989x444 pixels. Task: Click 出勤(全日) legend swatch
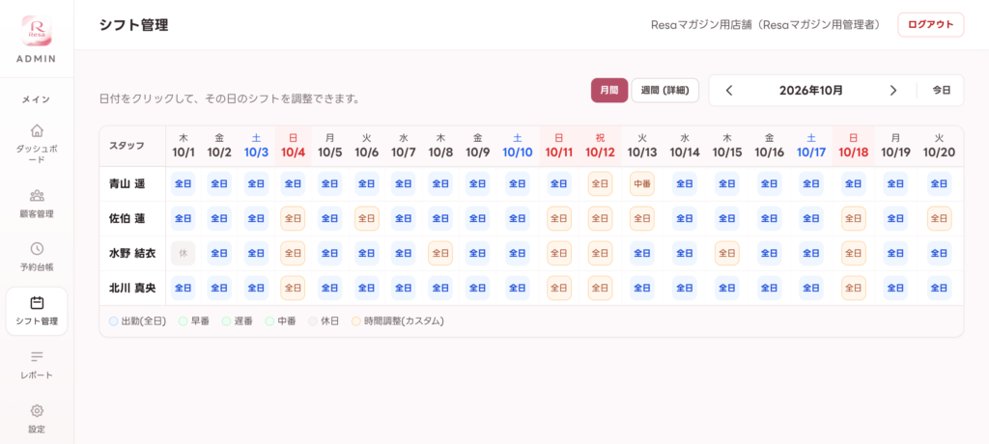(x=114, y=321)
